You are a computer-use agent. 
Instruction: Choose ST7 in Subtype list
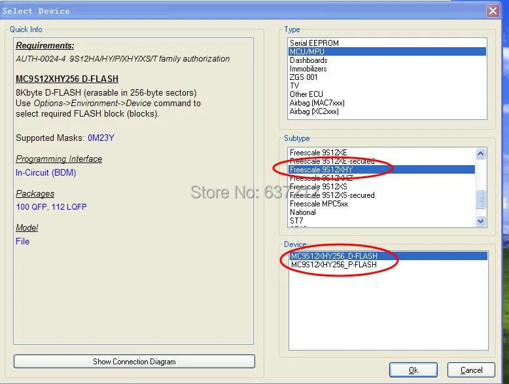click(382, 221)
